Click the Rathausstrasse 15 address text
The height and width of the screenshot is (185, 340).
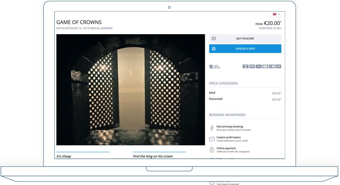pos(85,28)
